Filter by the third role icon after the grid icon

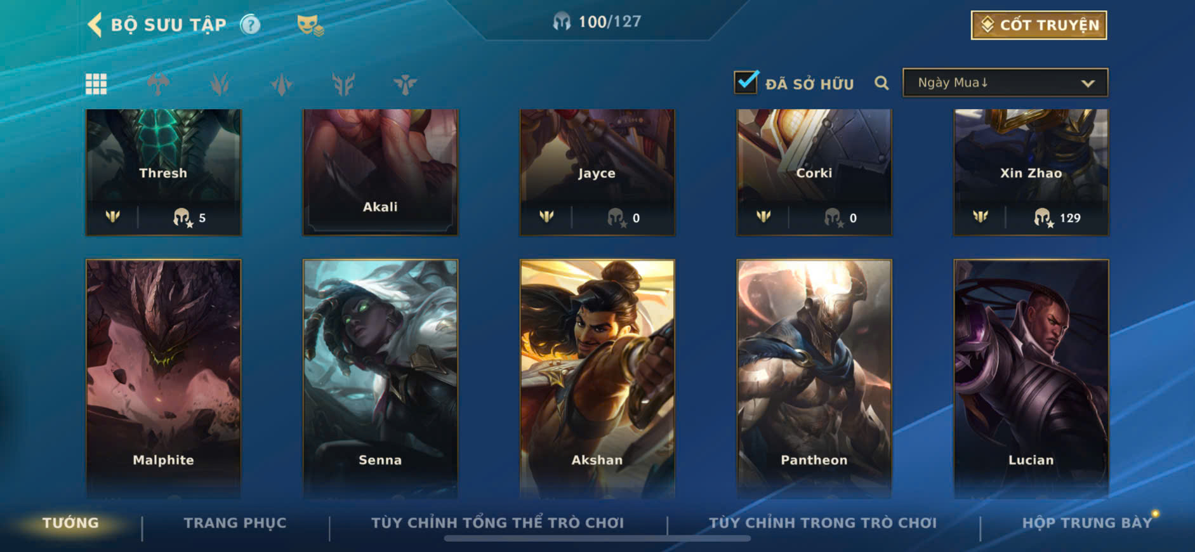click(x=281, y=84)
